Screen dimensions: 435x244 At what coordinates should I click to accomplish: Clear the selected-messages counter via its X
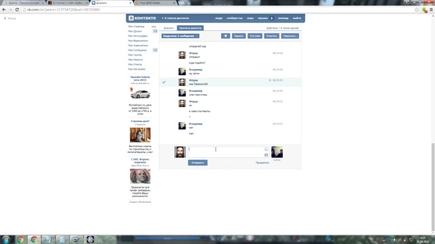click(196, 36)
